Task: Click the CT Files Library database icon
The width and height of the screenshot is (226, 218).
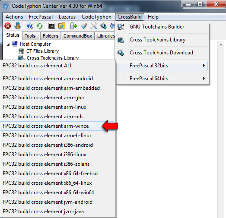Action: [x=21, y=51]
